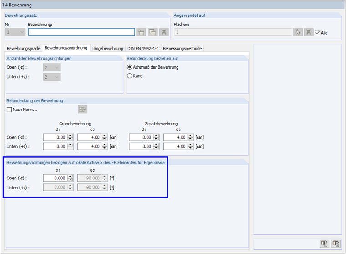Click Zusatzbewehrung d1 Unten value field

pos(141,146)
